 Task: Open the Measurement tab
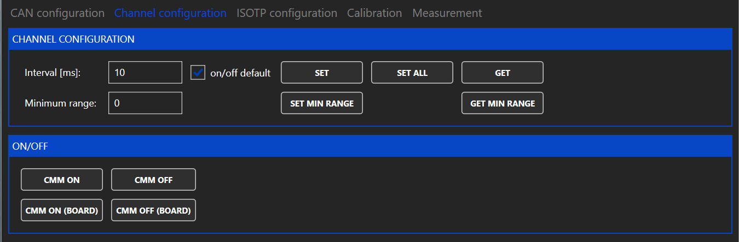point(447,13)
